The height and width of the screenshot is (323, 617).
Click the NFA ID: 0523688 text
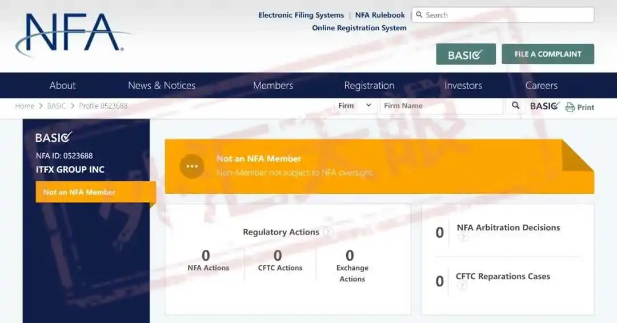pos(64,155)
